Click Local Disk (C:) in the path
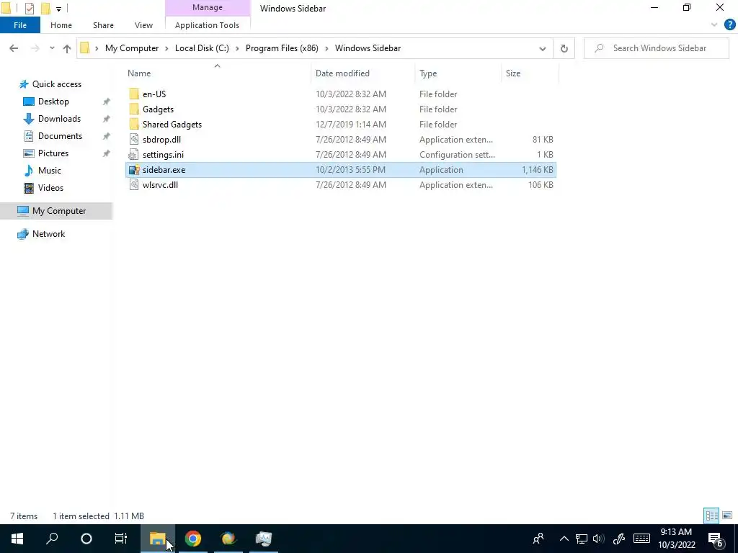 pyautogui.click(x=202, y=48)
